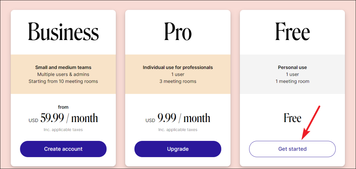Click Business plan 'Inc. applicable taxes' note
The height and width of the screenshot is (169, 356).
coord(63,130)
